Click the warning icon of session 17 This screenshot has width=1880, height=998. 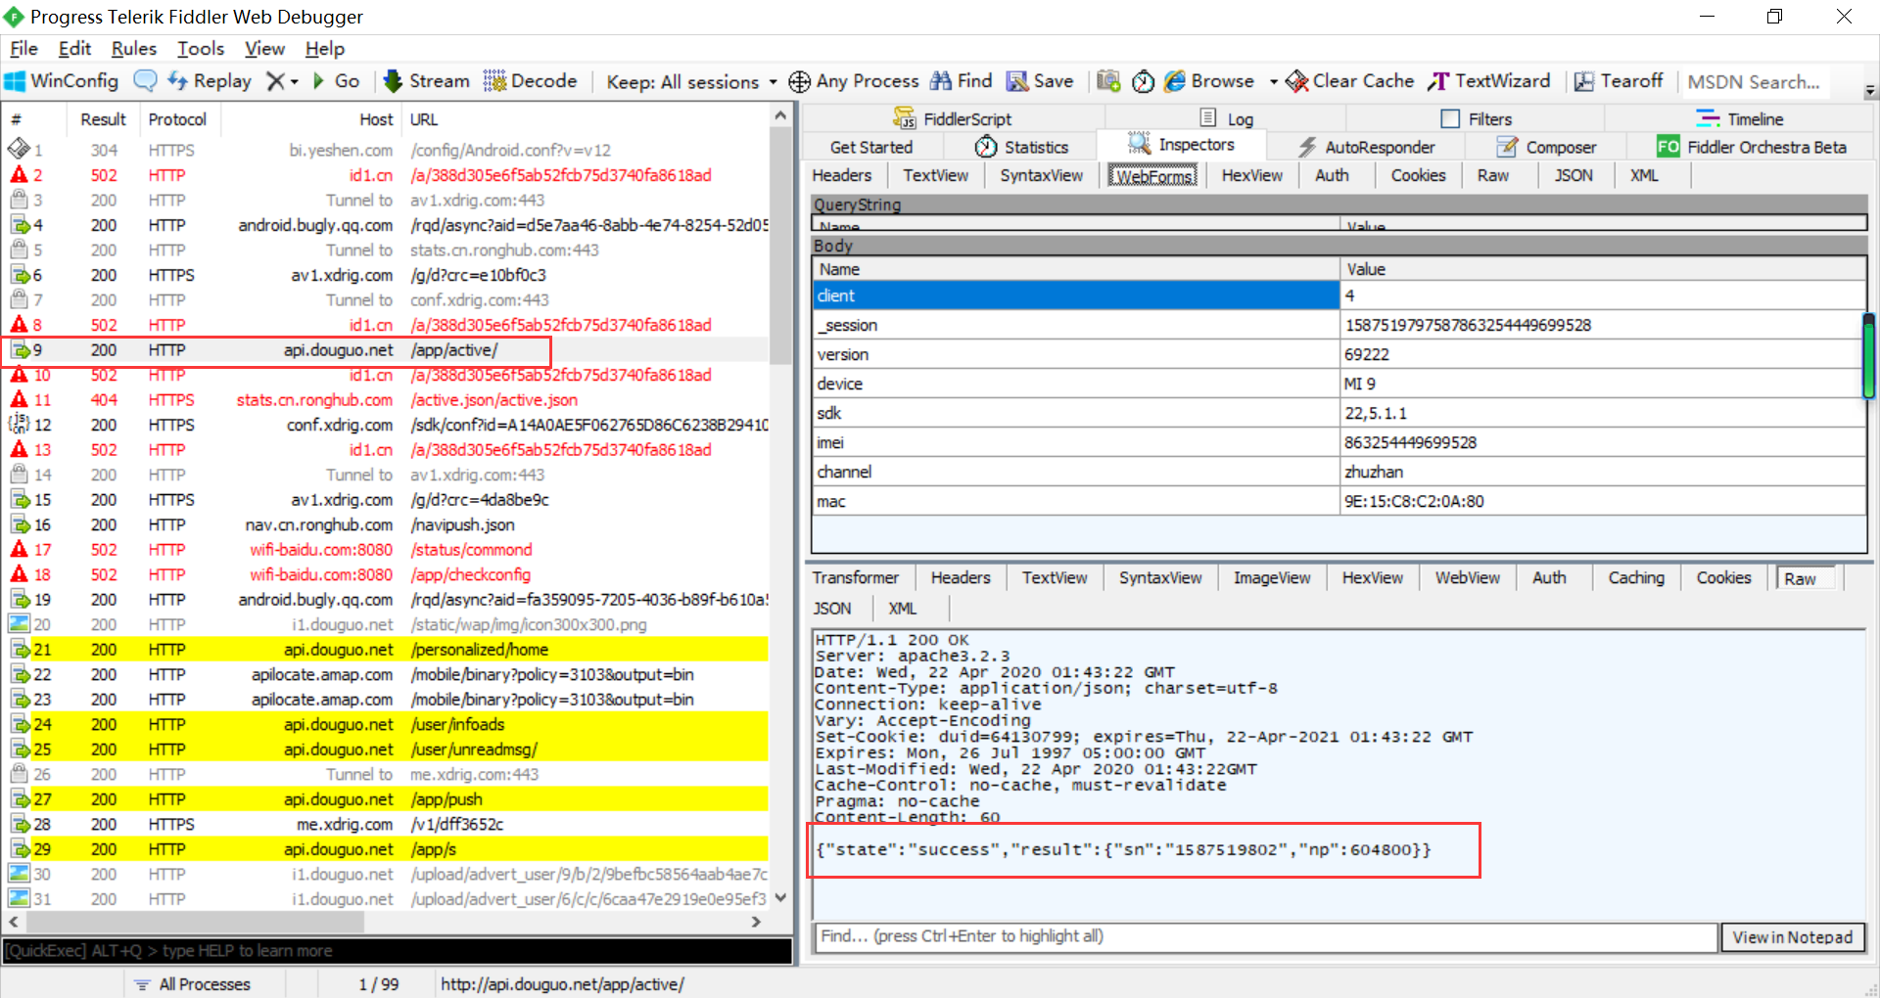(x=19, y=550)
